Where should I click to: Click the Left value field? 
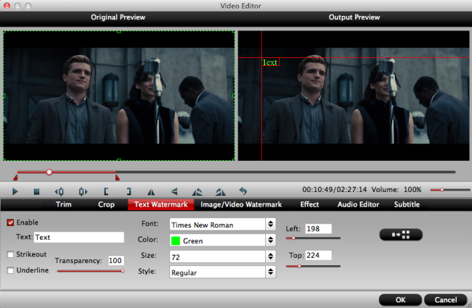coord(319,229)
